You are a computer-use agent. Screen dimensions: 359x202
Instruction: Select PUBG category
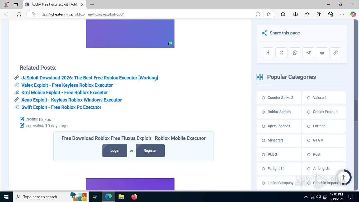(x=279, y=155)
